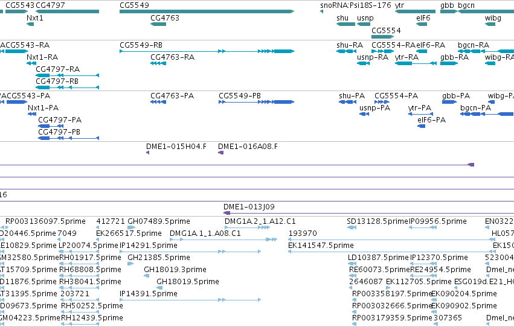Click the CG4797-RA transcript

67,75
